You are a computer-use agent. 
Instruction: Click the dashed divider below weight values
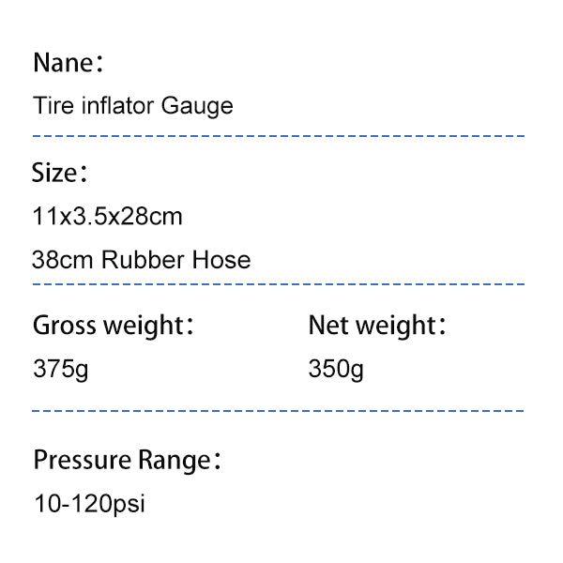point(278,411)
